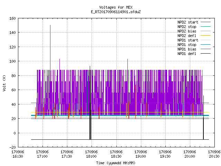Click the 'NPD2 defl' legend label
Viewport: 221px width, 166px height.
point(187,36)
